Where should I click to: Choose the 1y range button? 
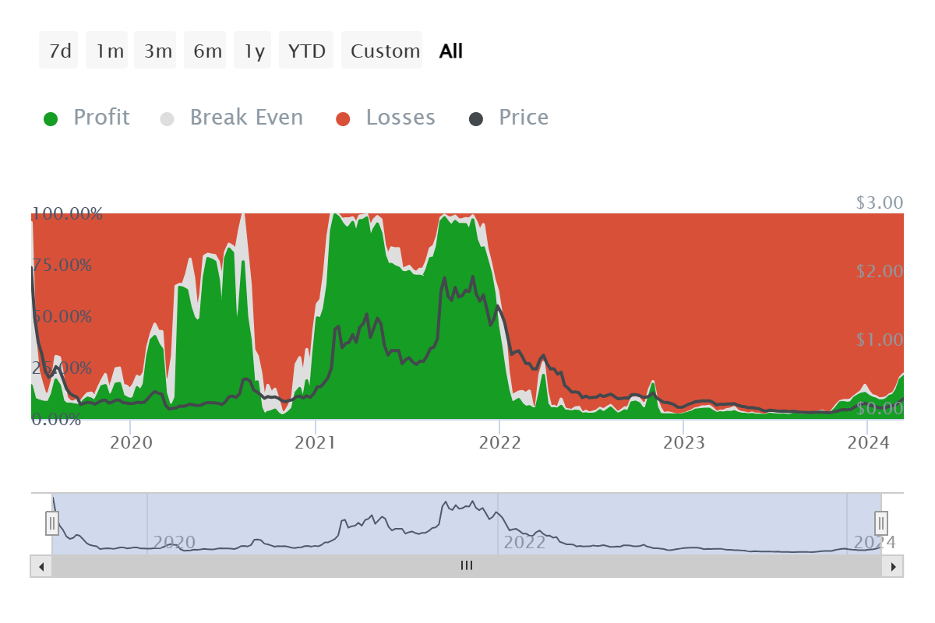253,51
